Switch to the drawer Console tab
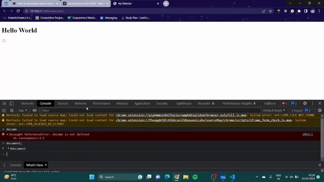 16,165
